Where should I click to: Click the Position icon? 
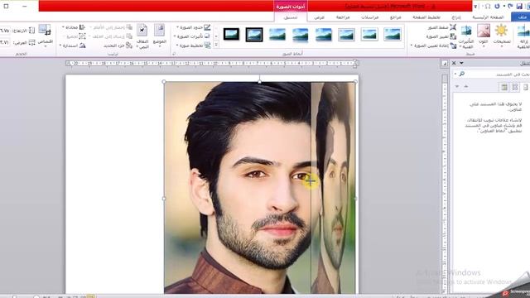pyautogui.click(x=160, y=31)
